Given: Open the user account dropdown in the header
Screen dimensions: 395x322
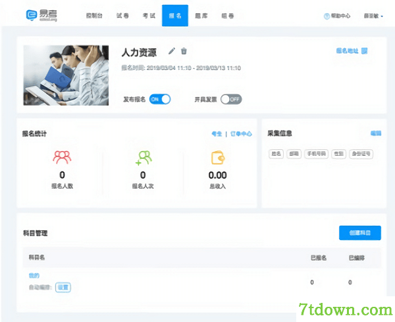Looking at the screenshot, I should [x=373, y=16].
